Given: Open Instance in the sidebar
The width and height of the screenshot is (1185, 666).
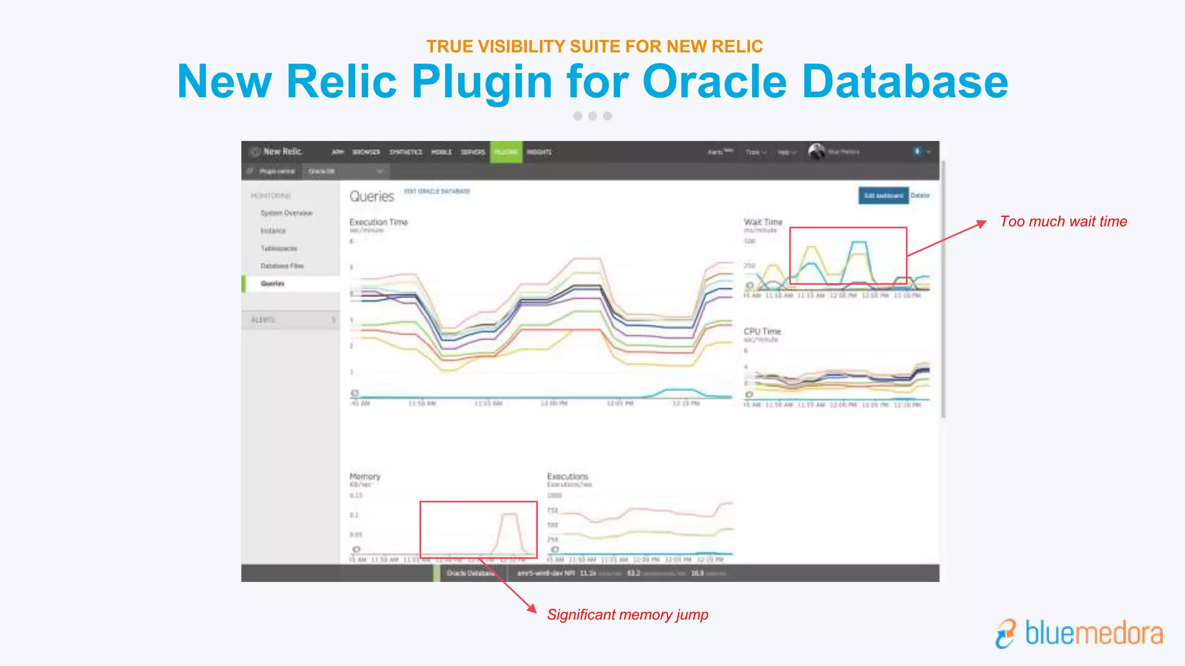Looking at the screenshot, I should 273,231.
